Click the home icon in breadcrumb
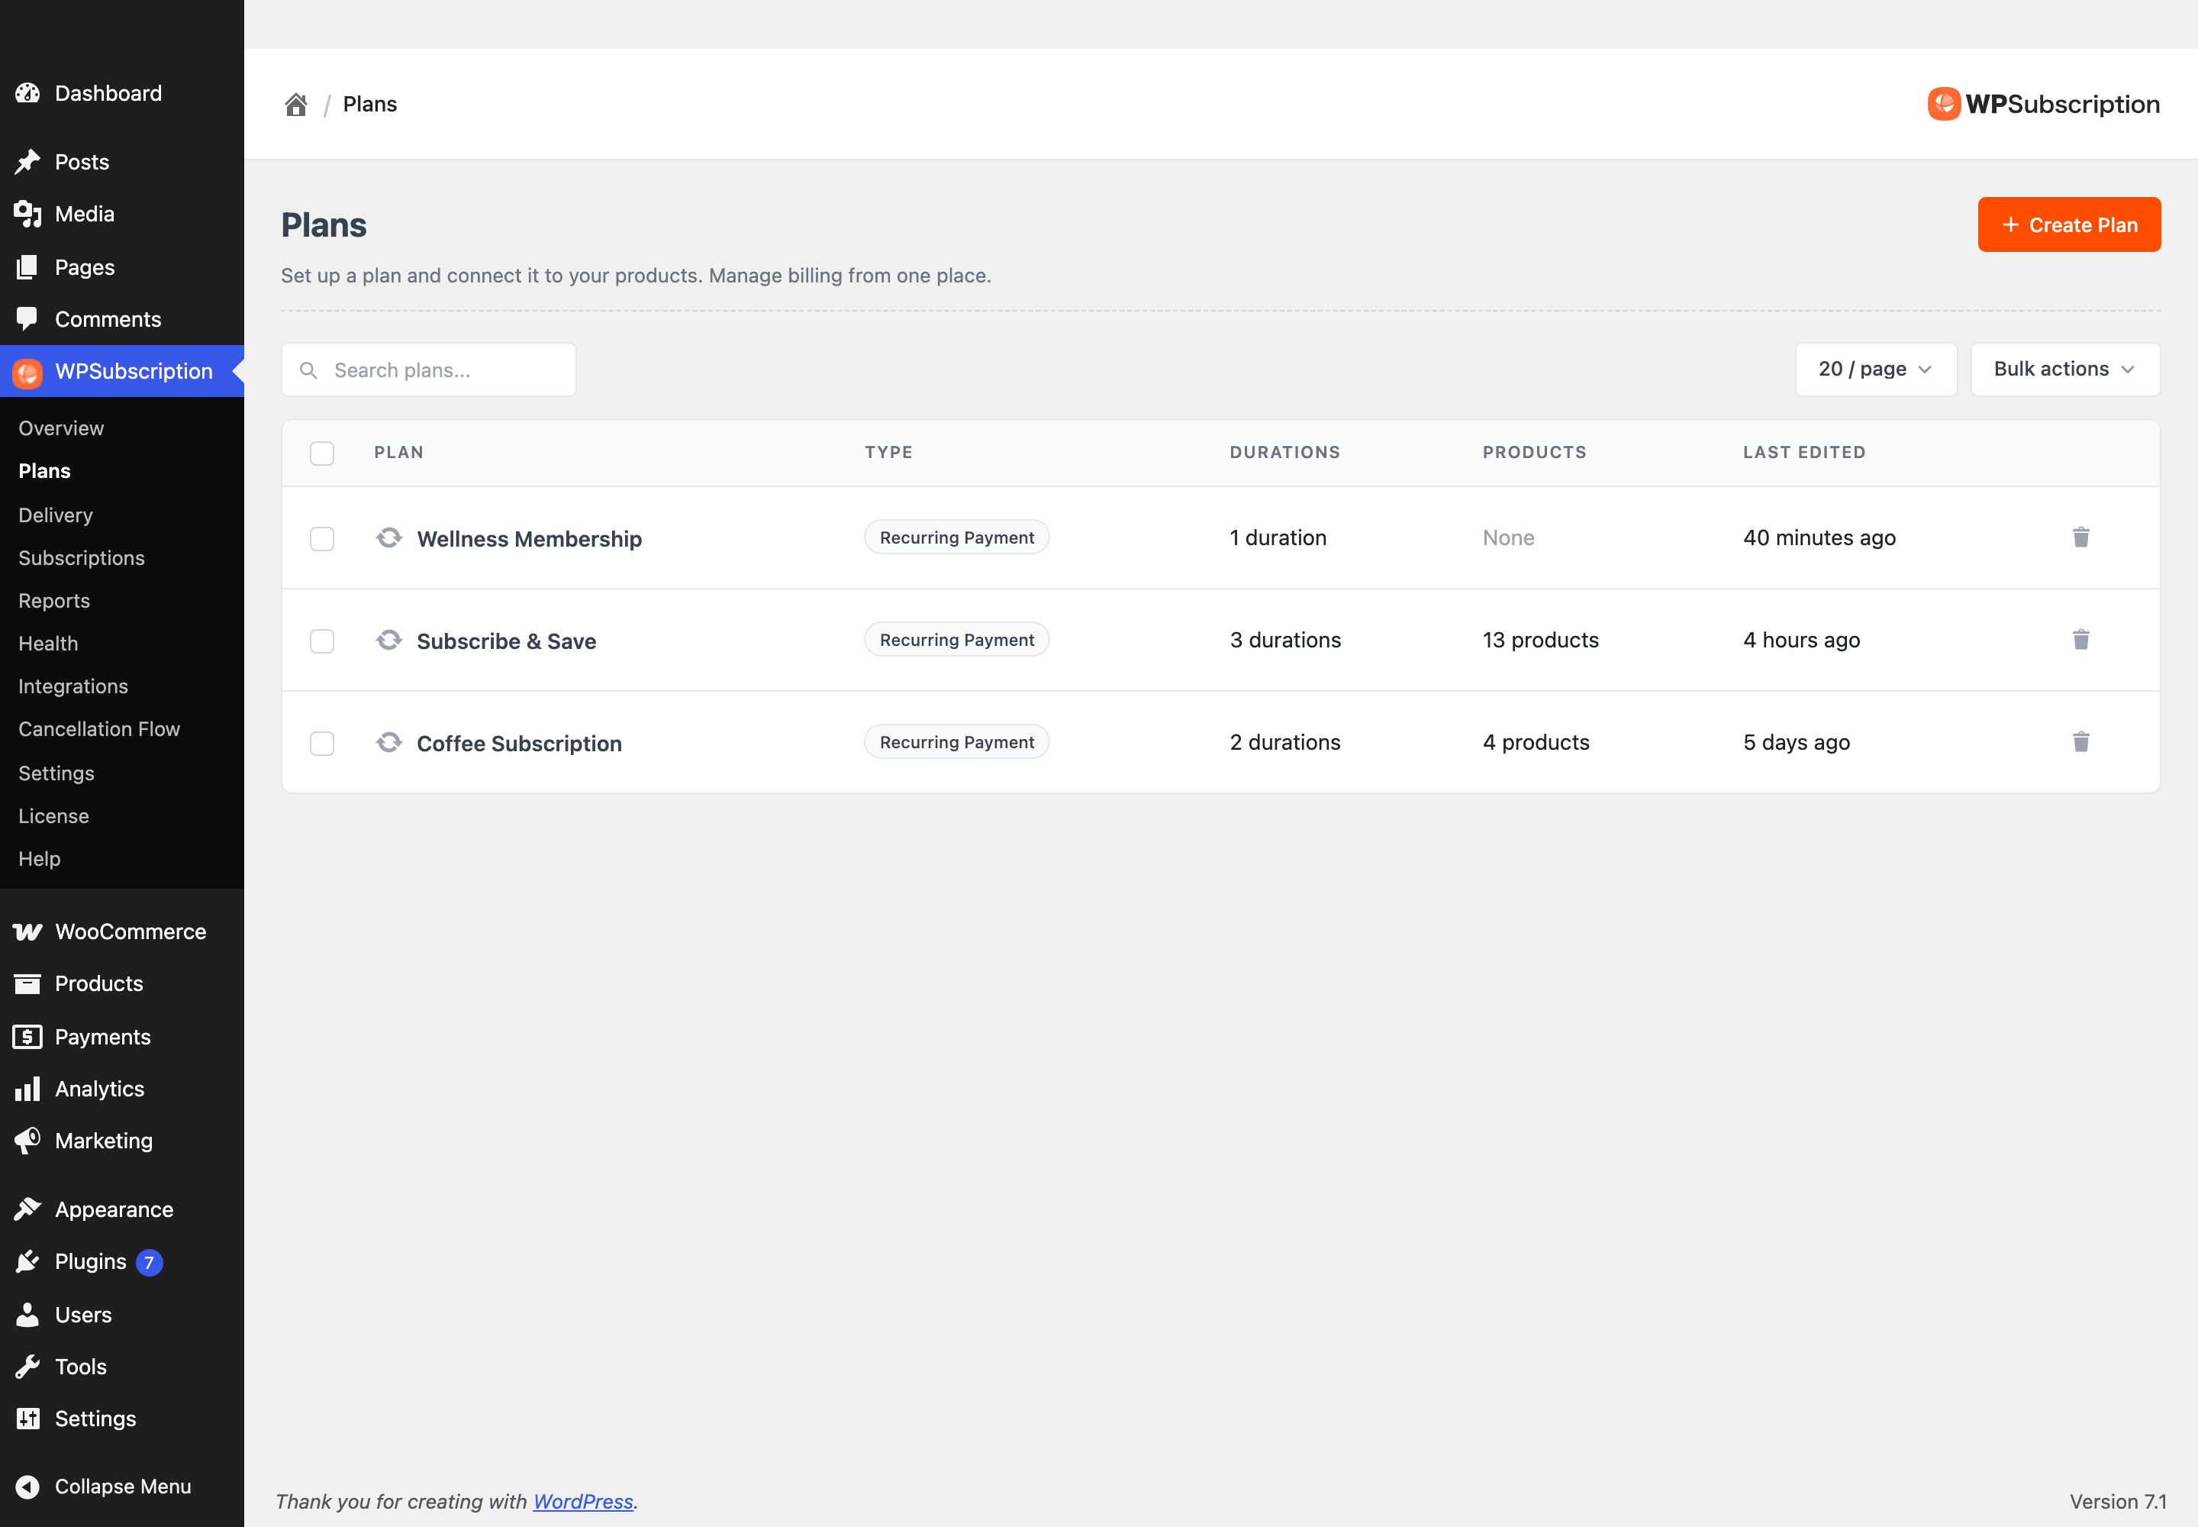 (295, 105)
